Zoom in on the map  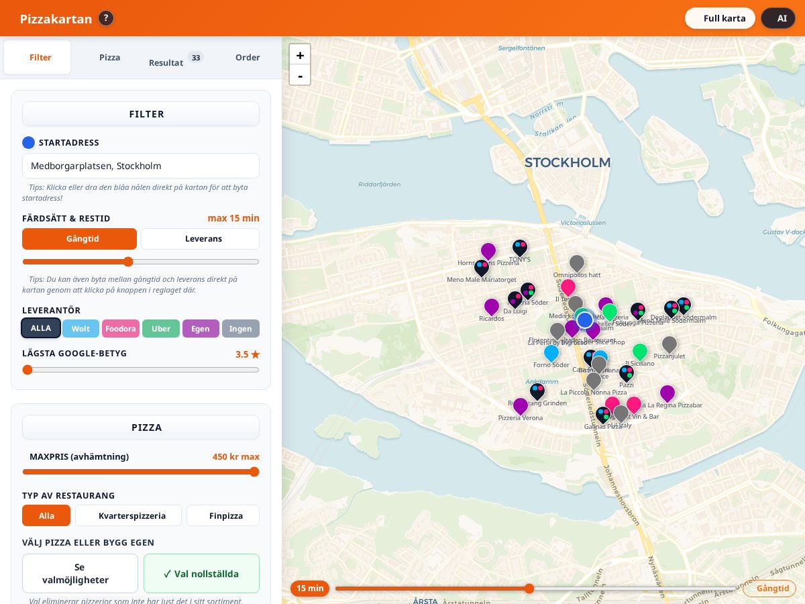point(300,55)
